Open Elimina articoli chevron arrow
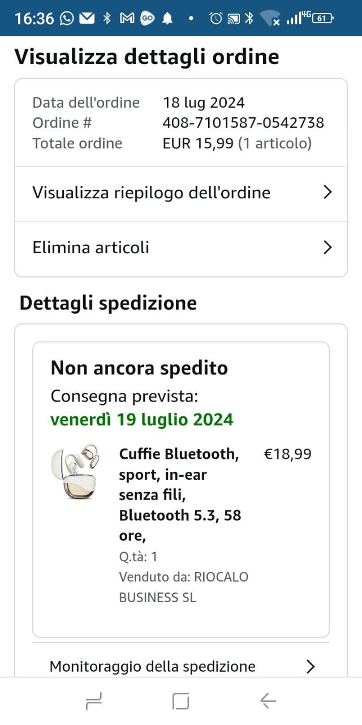The height and width of the screenshot is (725, 362). coord(327,248)
